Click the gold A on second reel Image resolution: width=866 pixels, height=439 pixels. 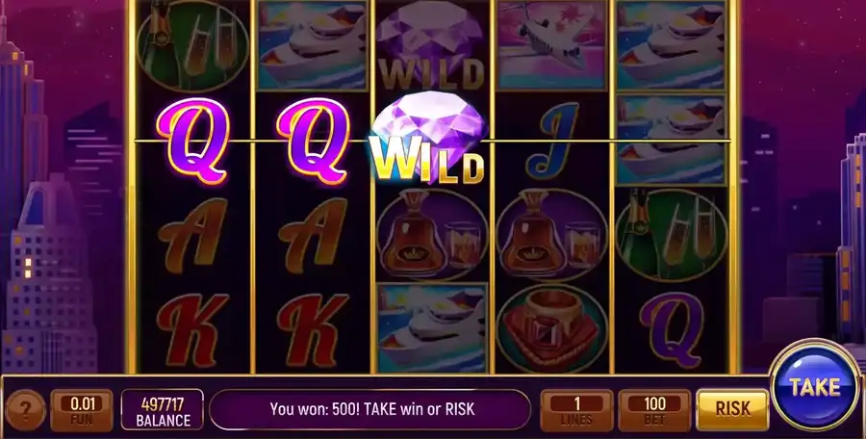(x=313, y=235)
